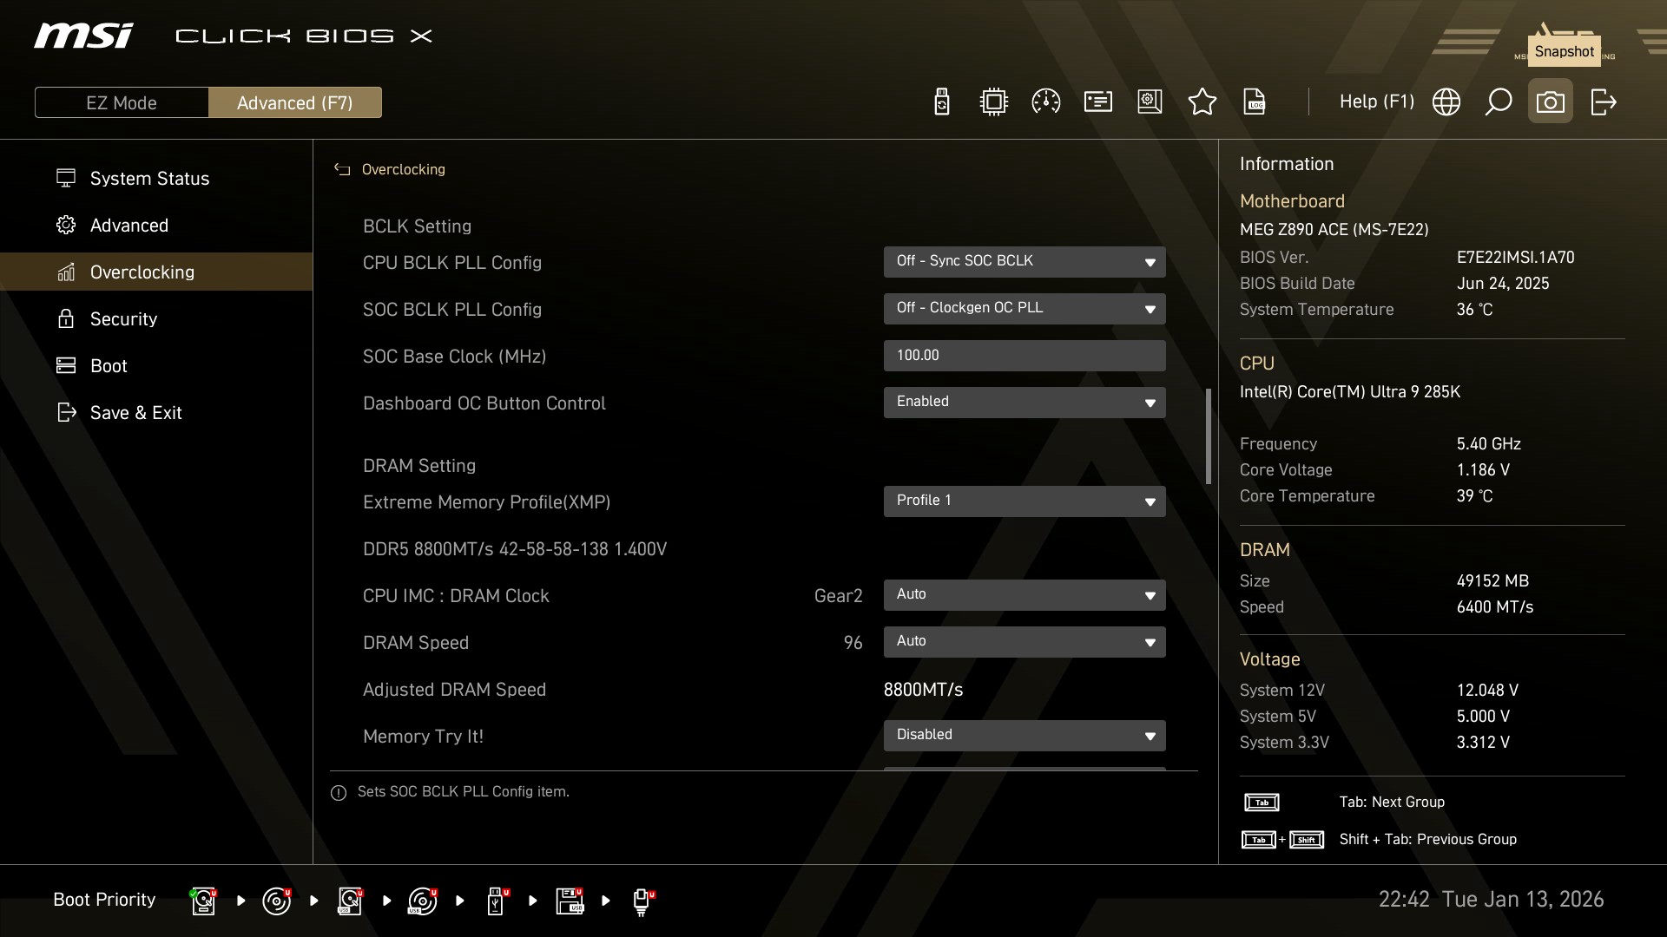Viewport: 1667px width, 937px height.
Task: Click the SOC Base Clock value field
Action: [x=1024, y=355]
